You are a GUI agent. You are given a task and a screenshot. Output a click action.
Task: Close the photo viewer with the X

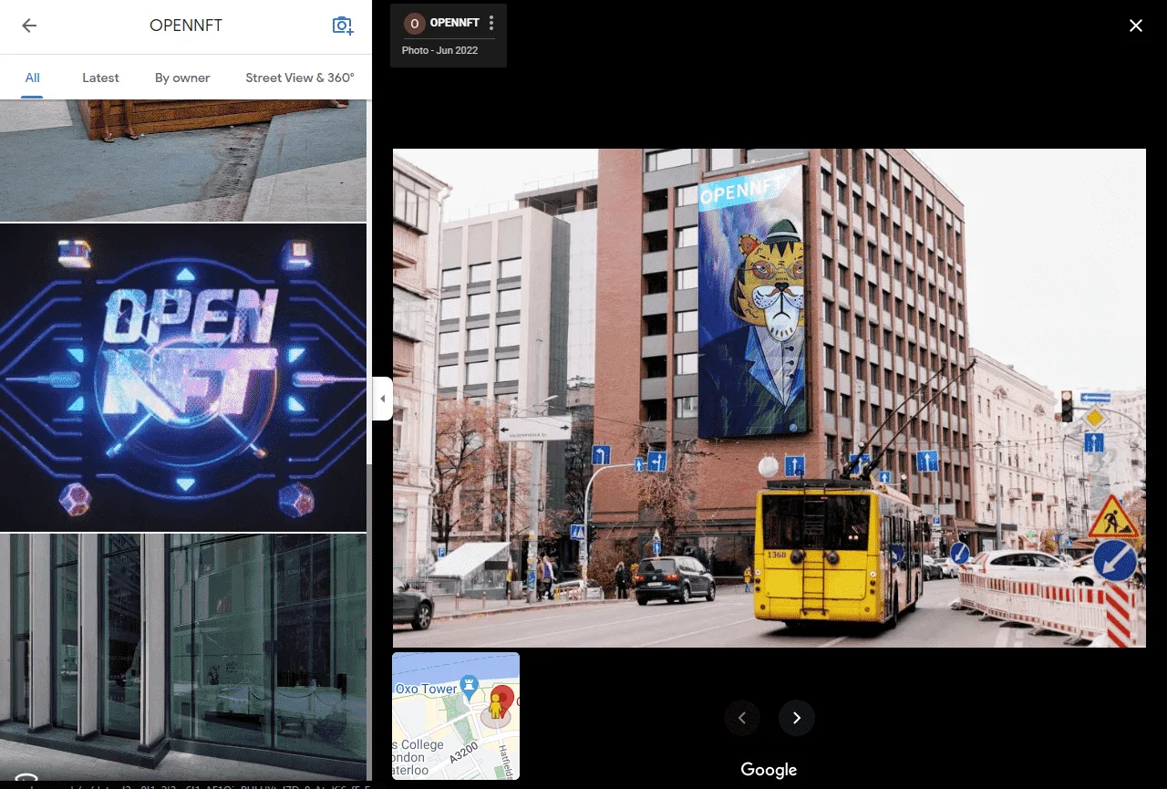[x=1136, y=26]
